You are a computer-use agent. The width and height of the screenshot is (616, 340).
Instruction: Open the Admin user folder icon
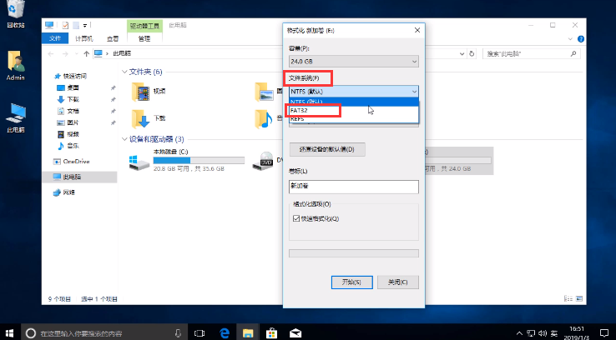click(x=15, y=62)
